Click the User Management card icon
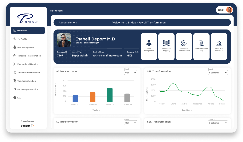243x142 pixels. [x=149, y=43]
